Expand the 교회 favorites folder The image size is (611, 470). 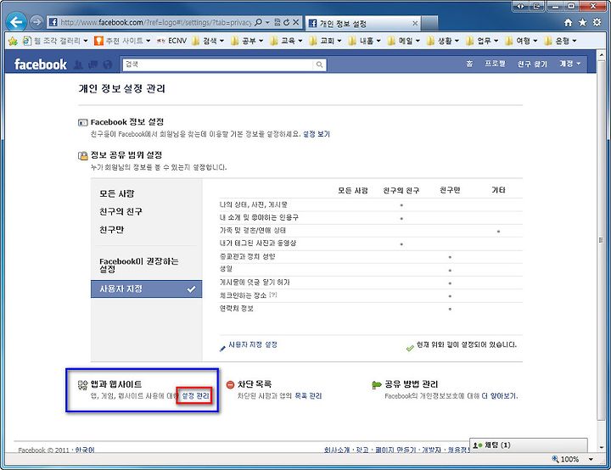point(325,41)
